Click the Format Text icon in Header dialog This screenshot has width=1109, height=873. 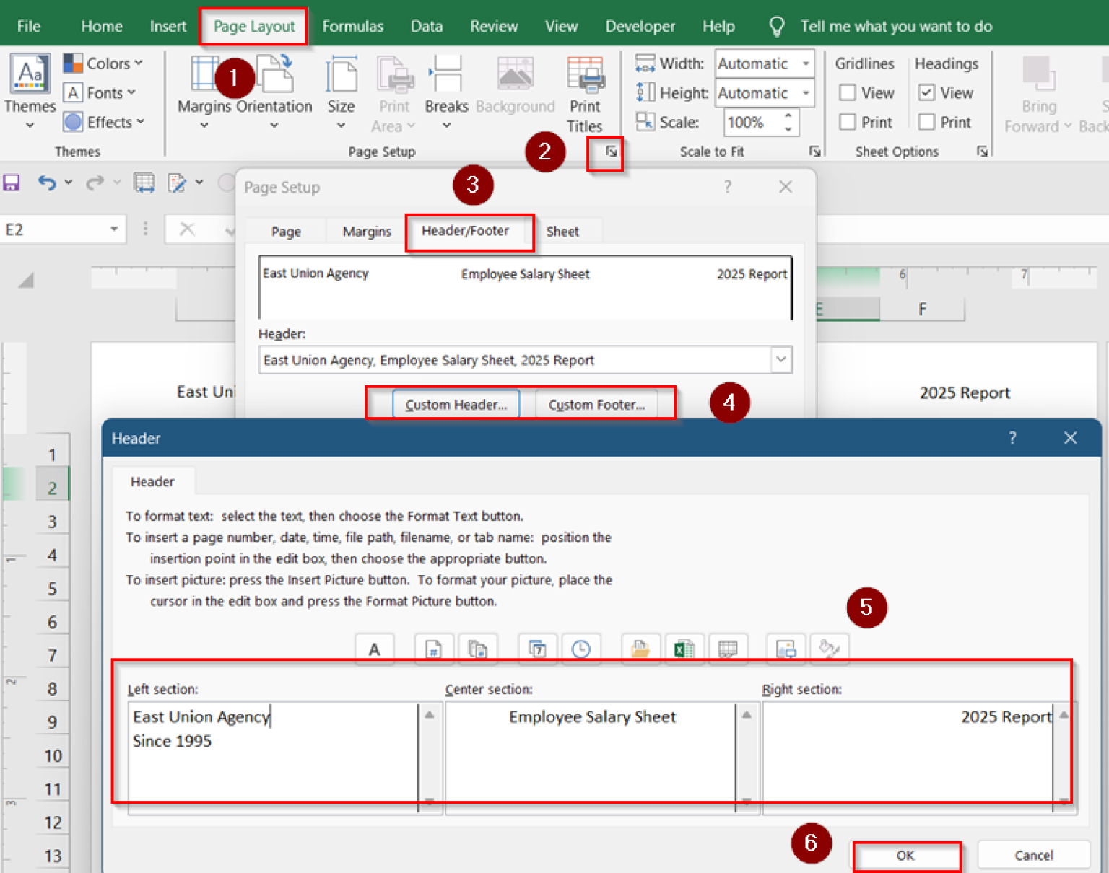(x=374, y=649)
